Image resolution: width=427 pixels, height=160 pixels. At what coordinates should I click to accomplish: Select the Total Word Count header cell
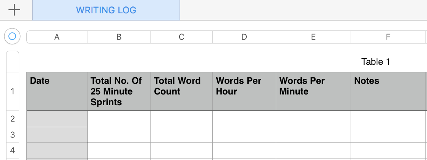click(182, 91)
